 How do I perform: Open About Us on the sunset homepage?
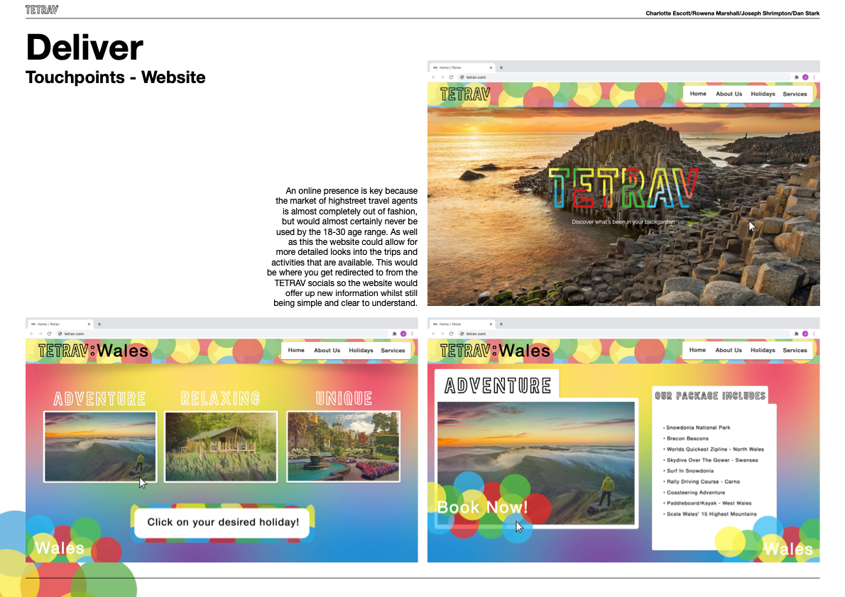(729, 94)
